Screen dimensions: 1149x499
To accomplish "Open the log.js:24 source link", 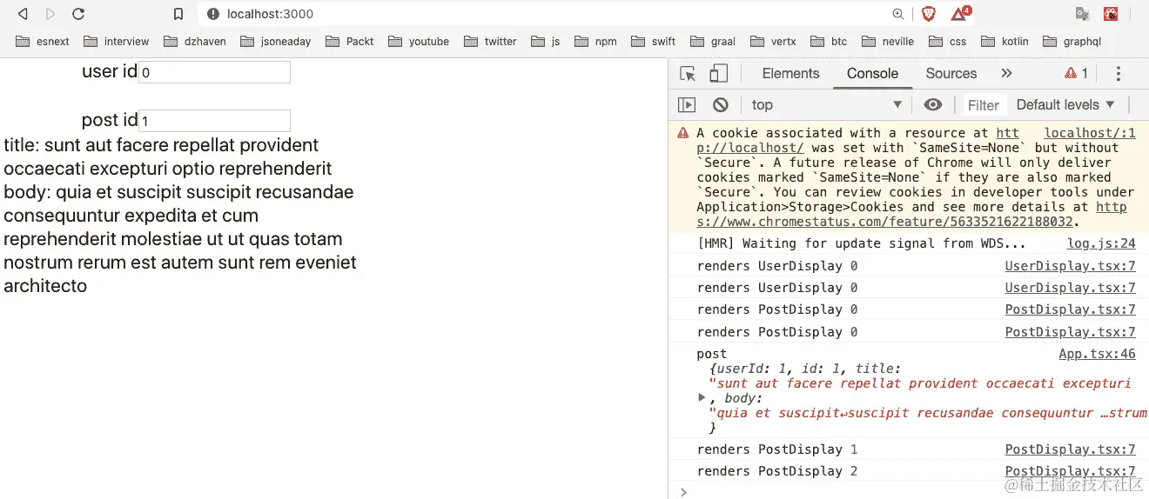I will click(1101, 243).
